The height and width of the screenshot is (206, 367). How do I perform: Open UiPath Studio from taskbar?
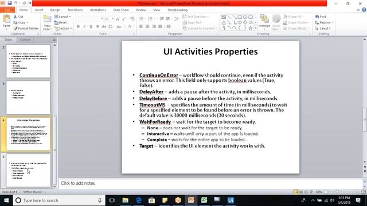(x=231, y=200)
